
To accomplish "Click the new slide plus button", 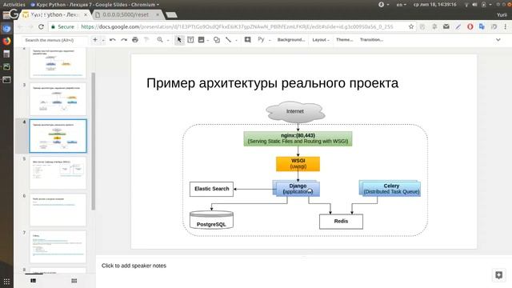I will coord(95,40).
